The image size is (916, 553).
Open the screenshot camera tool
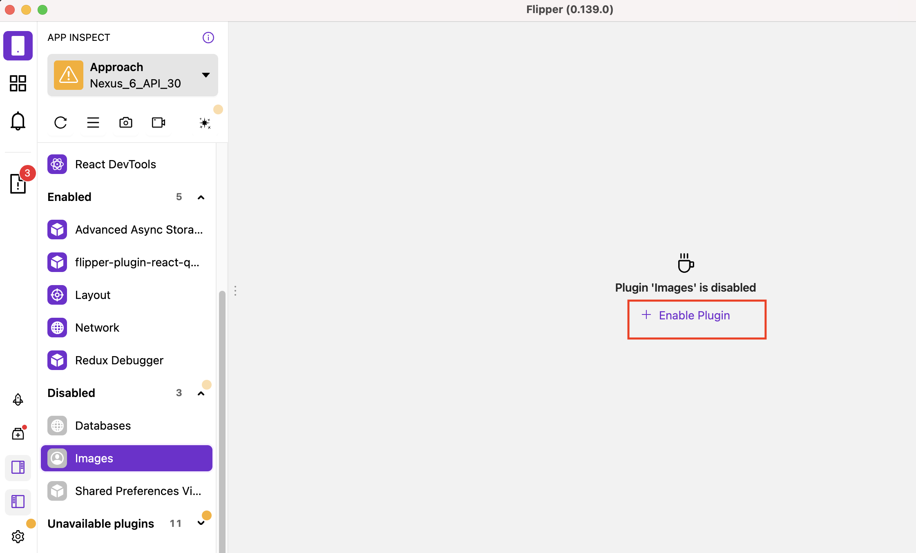[125, 123]
